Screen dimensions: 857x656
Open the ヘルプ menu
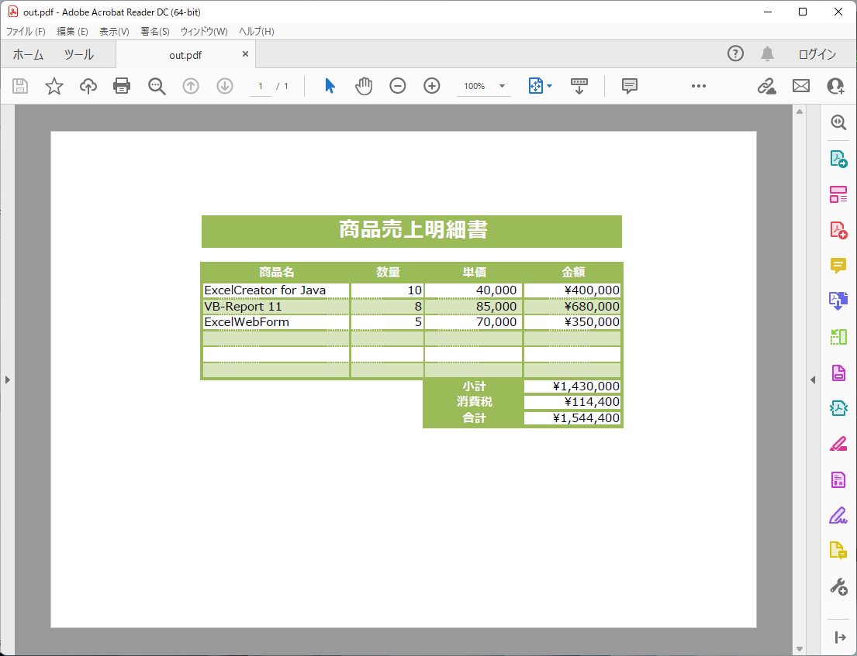(x=257, y=32)
